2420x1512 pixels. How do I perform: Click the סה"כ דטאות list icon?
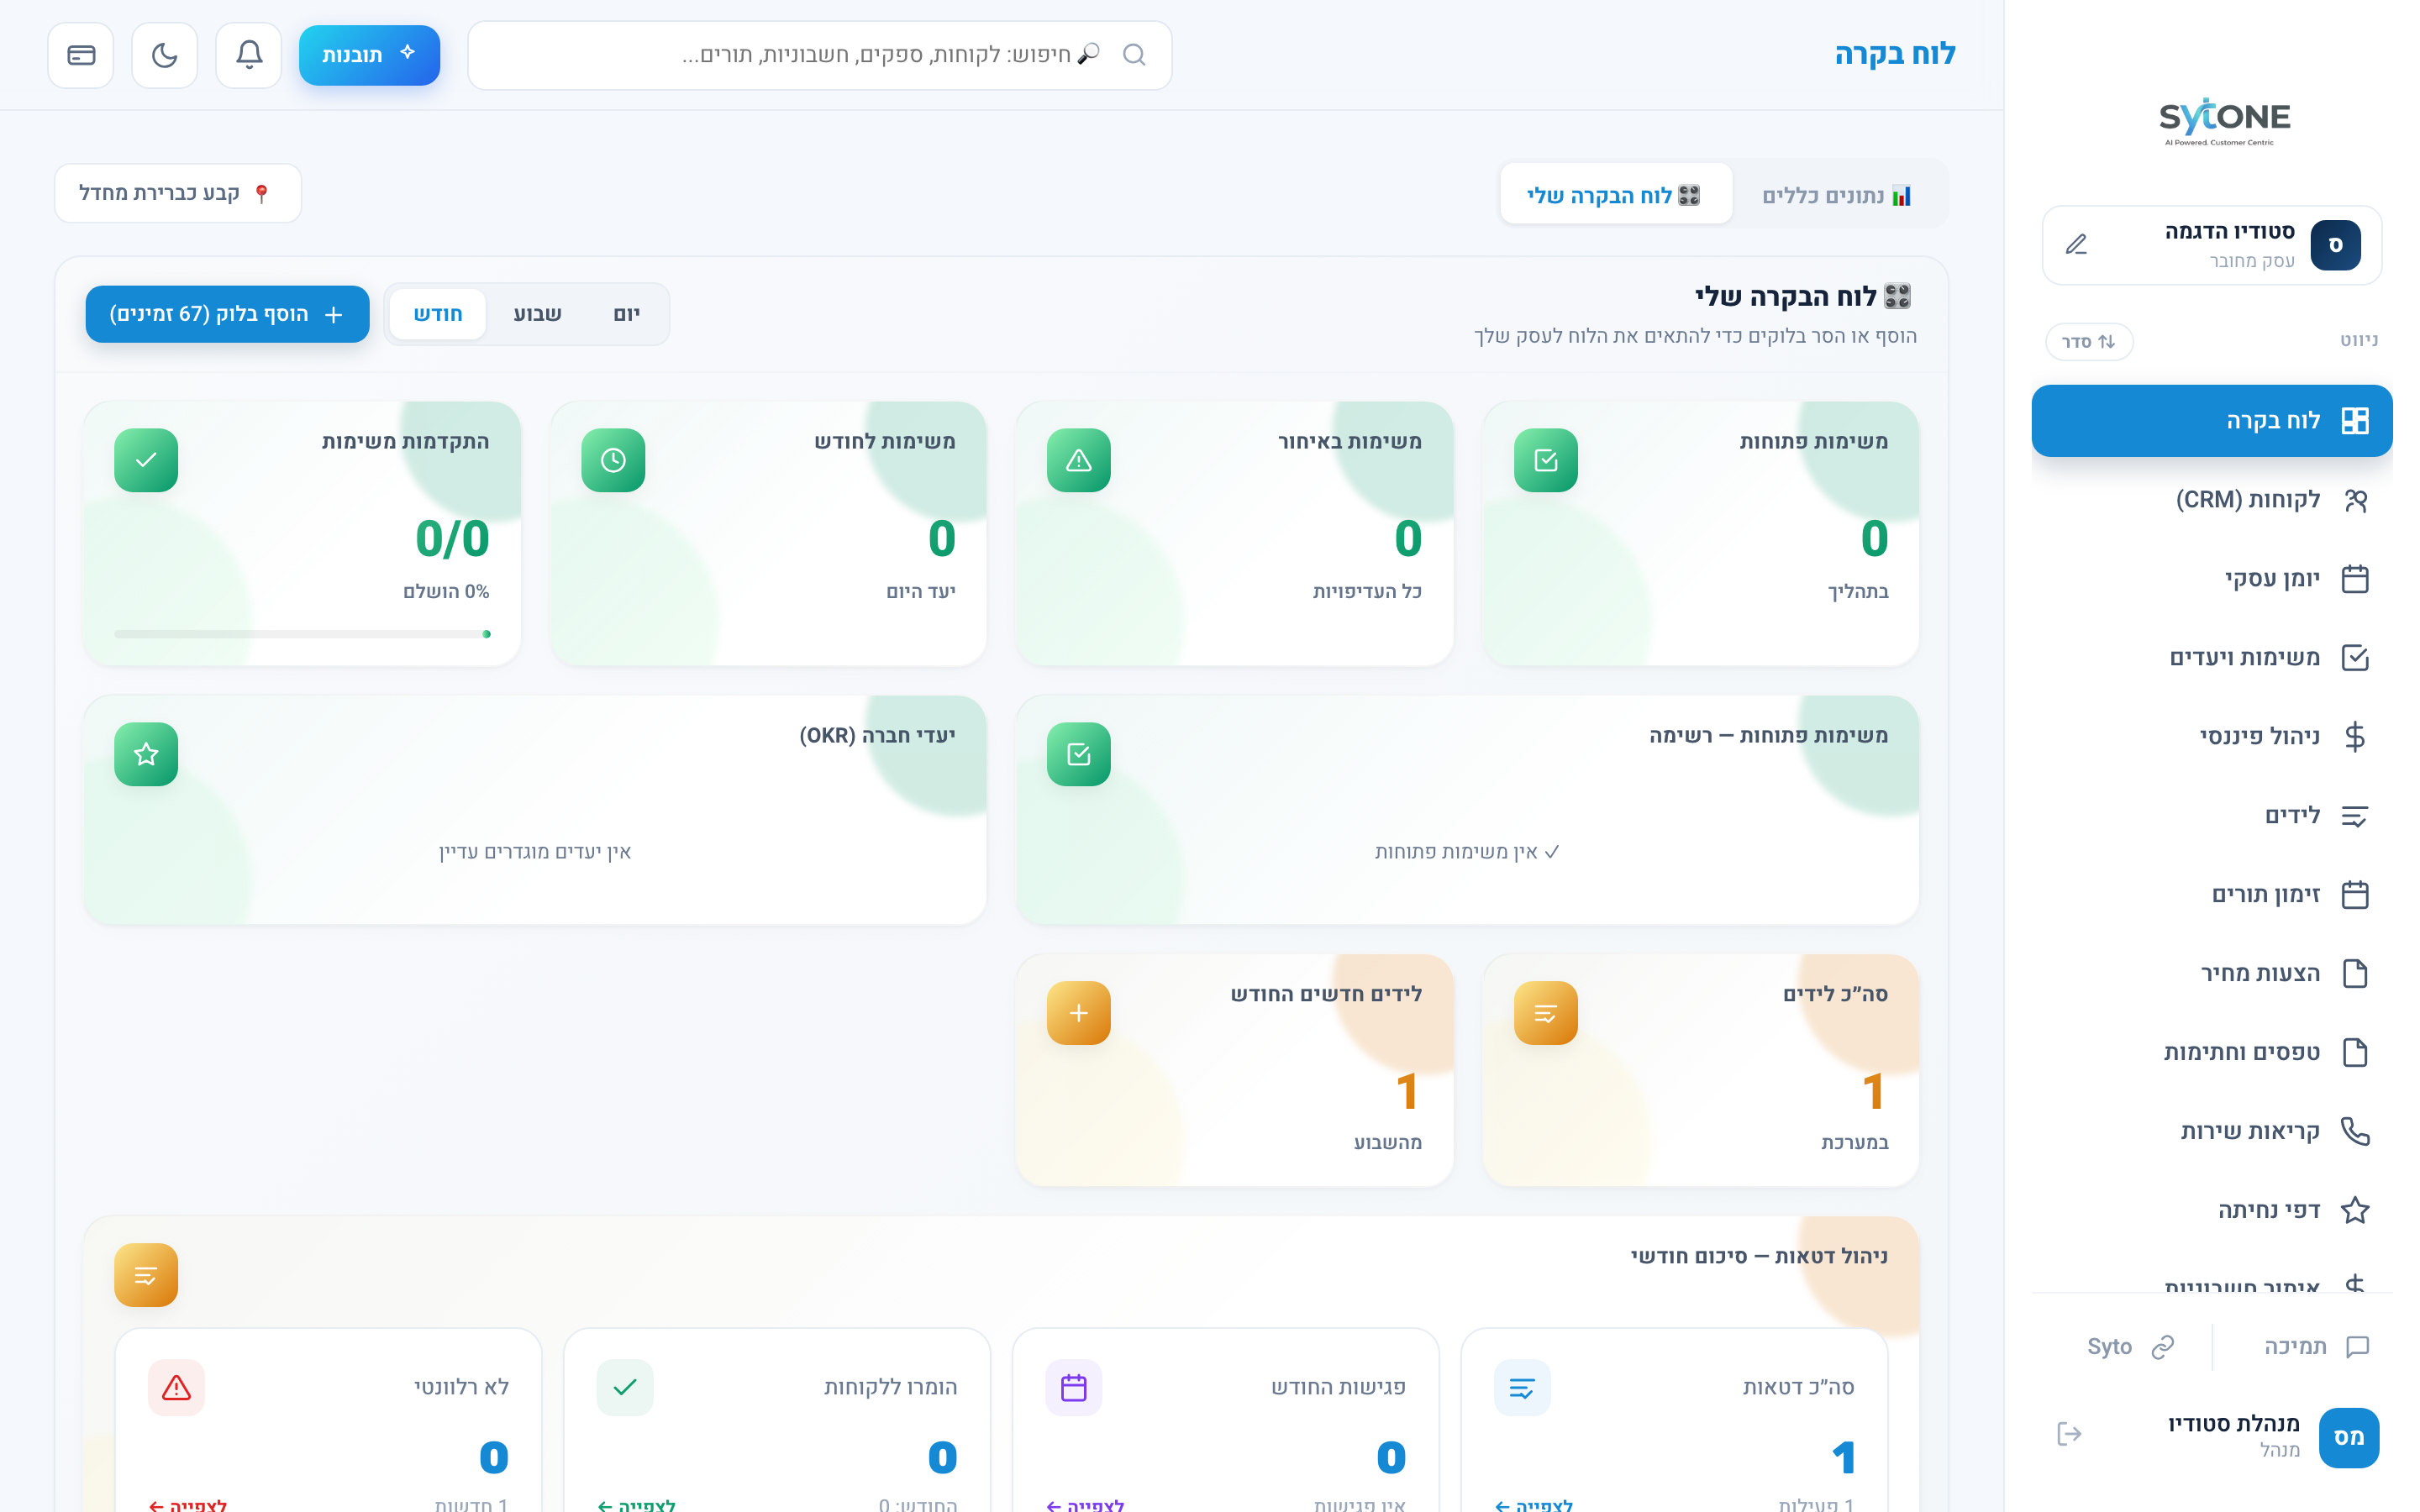(1522, 1388)
